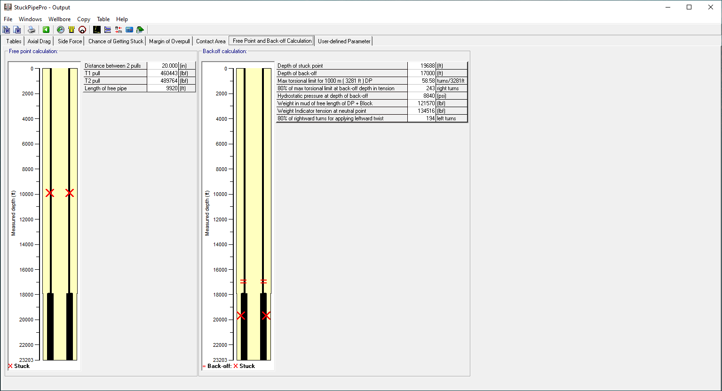Click the blue curves graph icon
Viewport: 722px width, 391px height.
108,30
